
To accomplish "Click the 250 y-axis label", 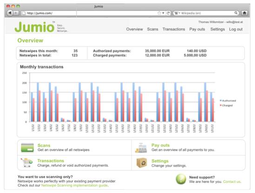I will tap(25, 73).
